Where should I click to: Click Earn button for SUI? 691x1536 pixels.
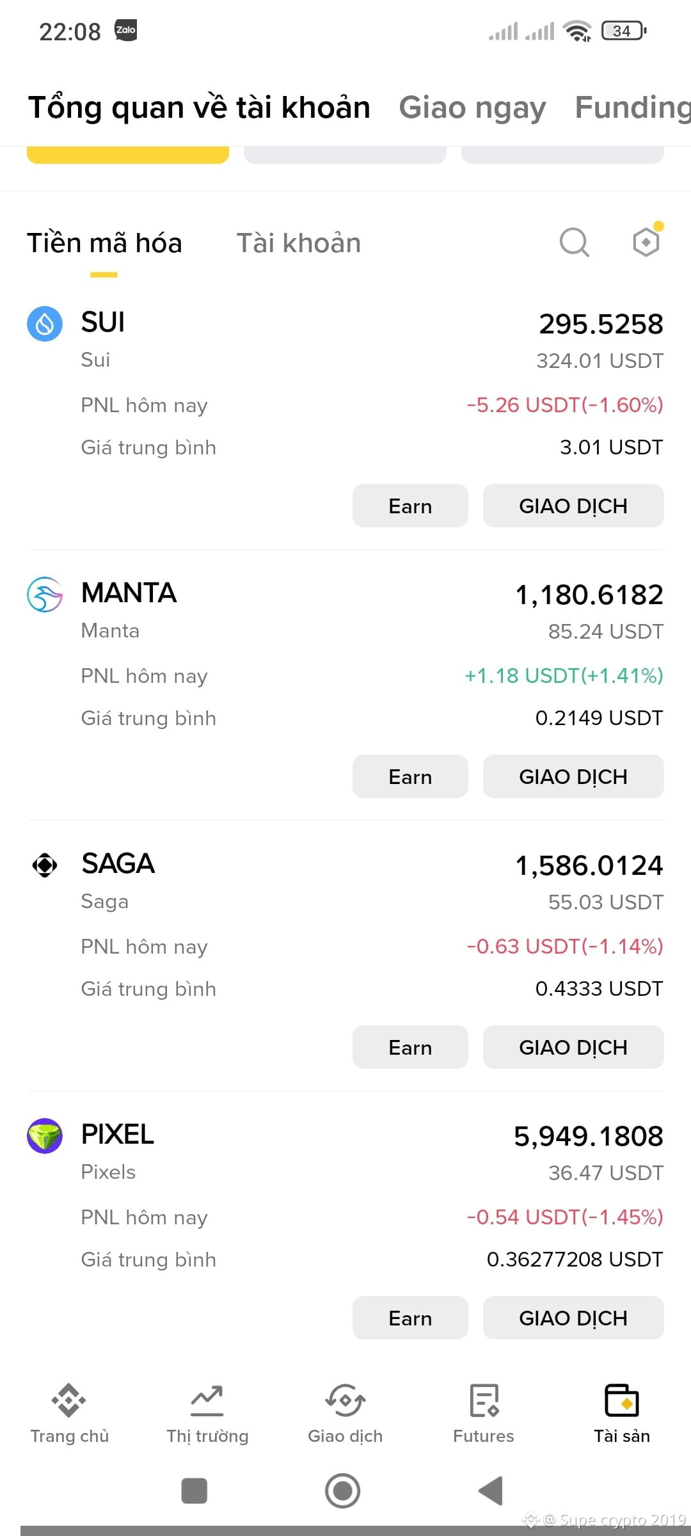click(x=410, y=506)
